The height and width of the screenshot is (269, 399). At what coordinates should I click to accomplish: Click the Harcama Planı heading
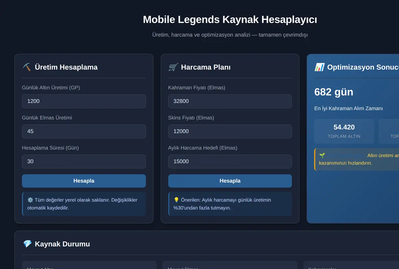[205, 67]
